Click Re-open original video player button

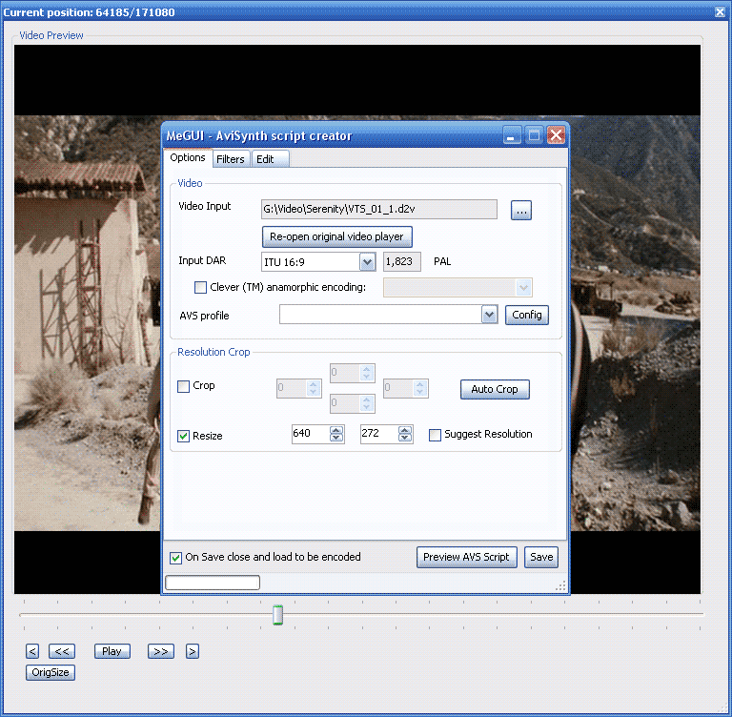[x=336, y=236]
